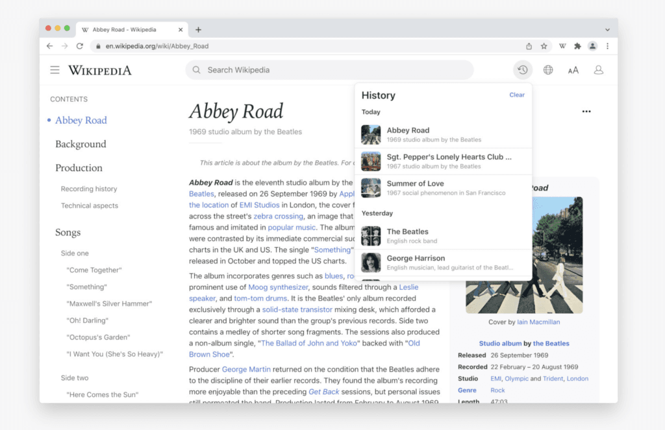Viewport: 665px width, 430px height.
Task: Open the Wikipedia user account icon
Action: [x=598, y=70]
